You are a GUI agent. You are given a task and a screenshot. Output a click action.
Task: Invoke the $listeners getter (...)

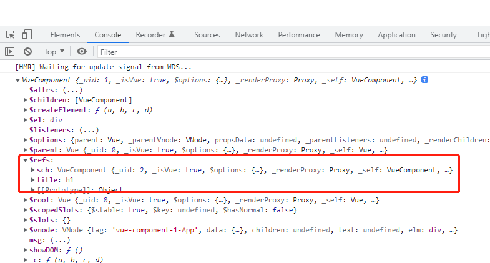89,130
